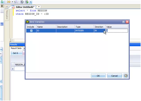The width and height of the screenshot is (141, 101).
Task: Maximize the Bind Variables dialog
Action: [123, 22]
